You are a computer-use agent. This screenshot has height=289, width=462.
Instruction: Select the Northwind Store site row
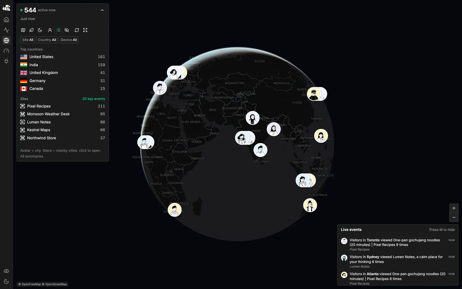pyautogui.click(x=63, y=138)
